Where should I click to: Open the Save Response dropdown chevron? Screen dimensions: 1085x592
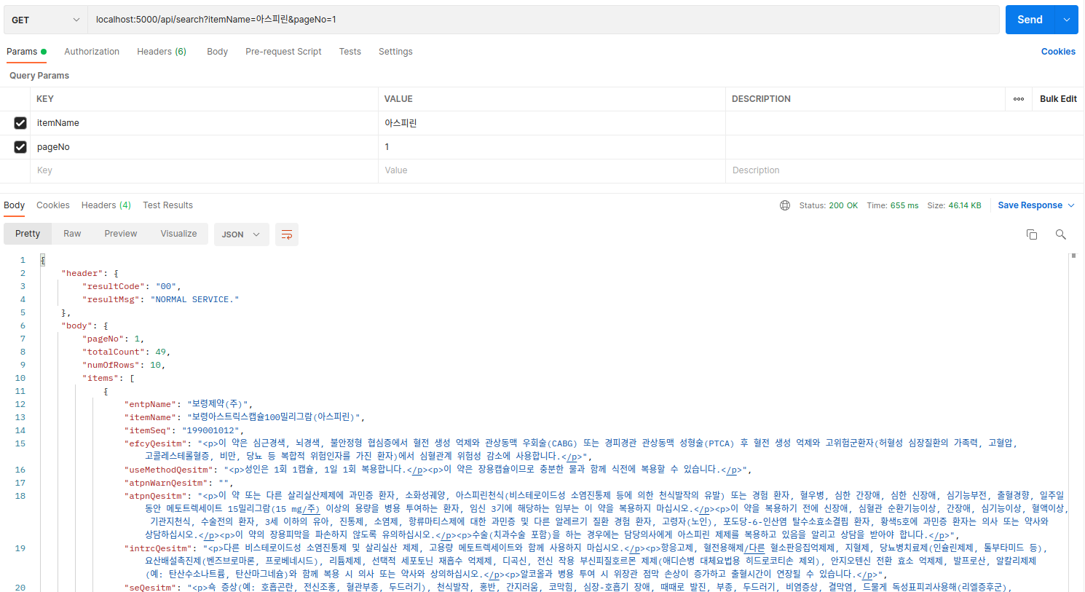(1071, 205)
